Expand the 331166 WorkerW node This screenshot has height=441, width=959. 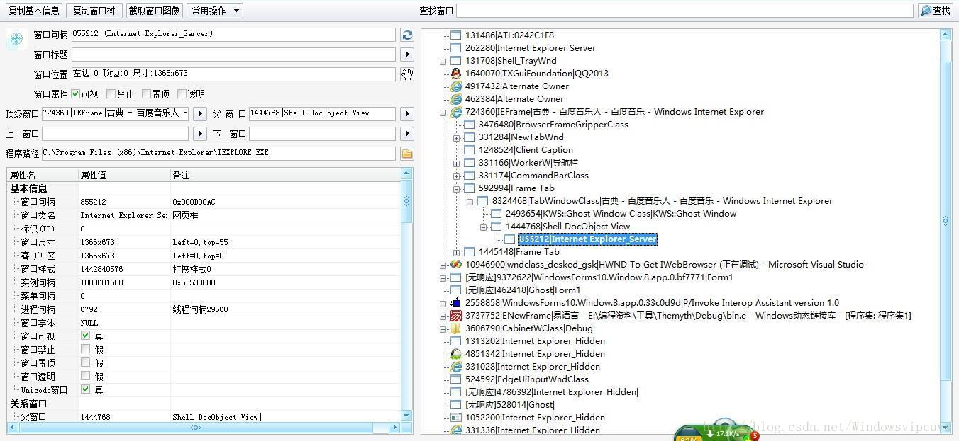click(x=457, y=163)
